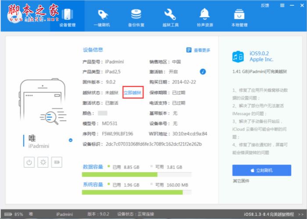Click the purchase date 2014-02-22
Screen dimensions: 307x219
click(x=184, y=82)
